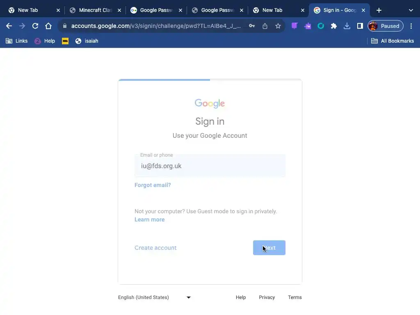Open the Privacy link
420x315 pixels.
267,297
